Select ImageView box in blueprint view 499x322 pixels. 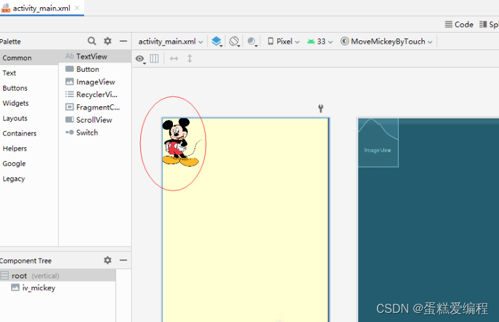point(378,142)
